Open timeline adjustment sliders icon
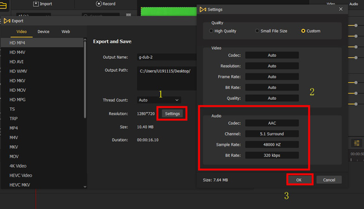 coord(357,143)
